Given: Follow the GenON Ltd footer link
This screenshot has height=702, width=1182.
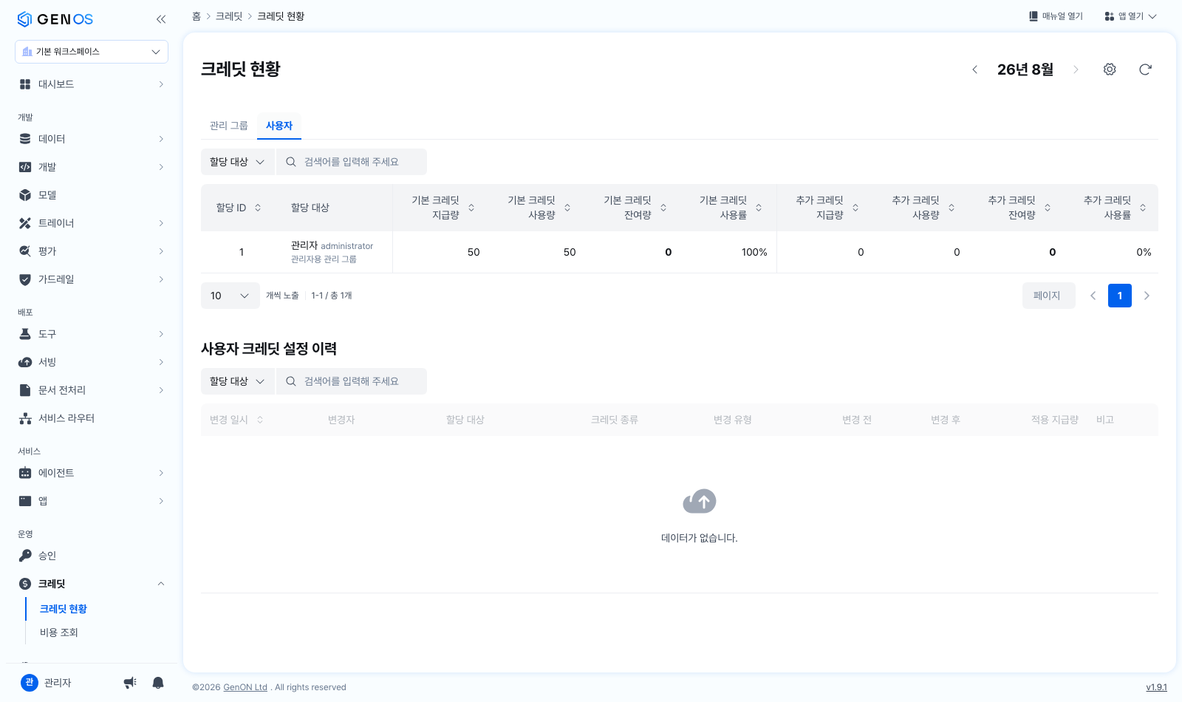Looking at the screenshot, I should pos(245,687).
